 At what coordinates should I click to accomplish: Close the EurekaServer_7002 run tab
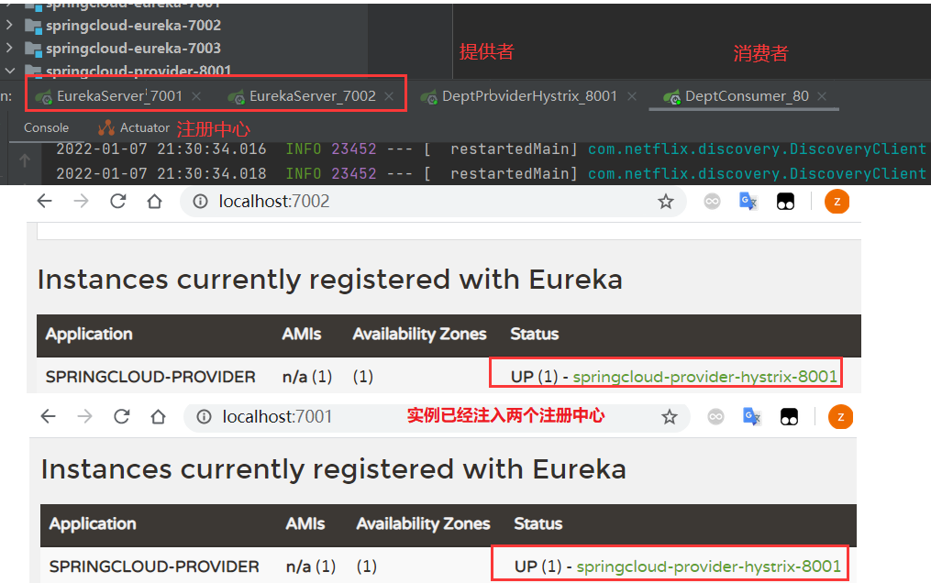click(x=389, y=96)
